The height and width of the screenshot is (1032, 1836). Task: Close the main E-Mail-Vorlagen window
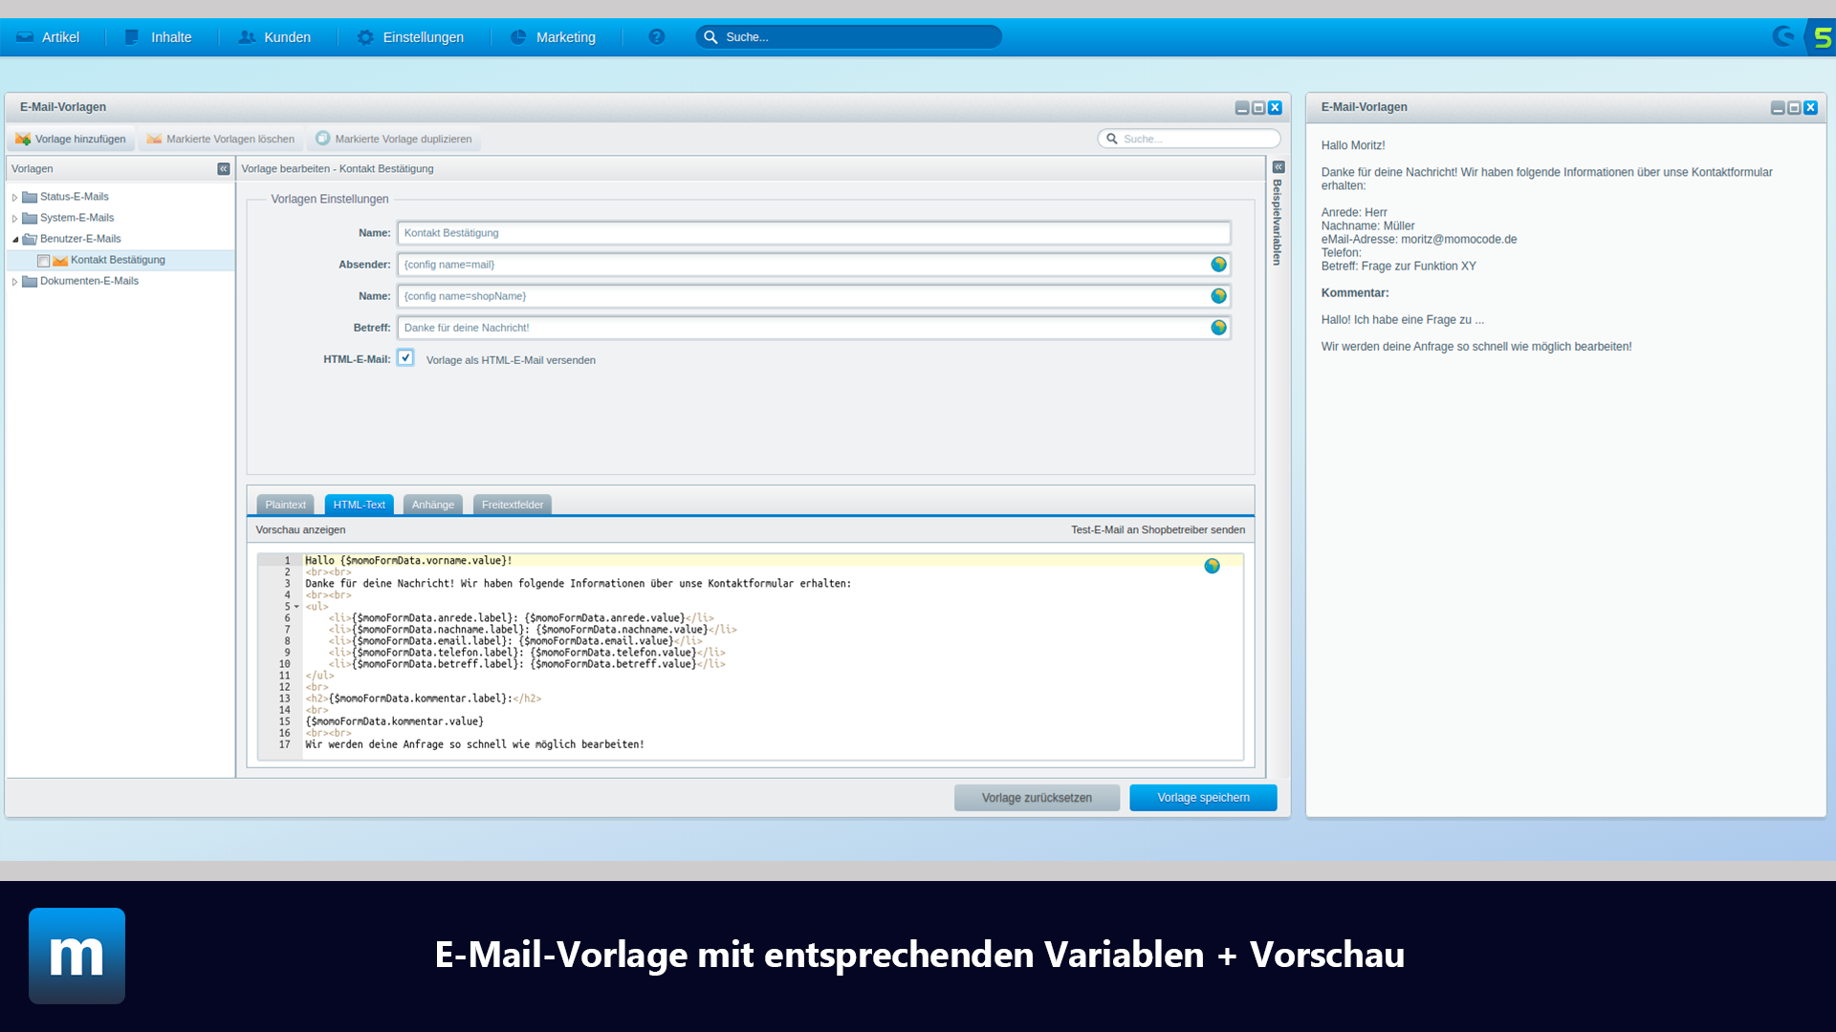point(1275,108)
